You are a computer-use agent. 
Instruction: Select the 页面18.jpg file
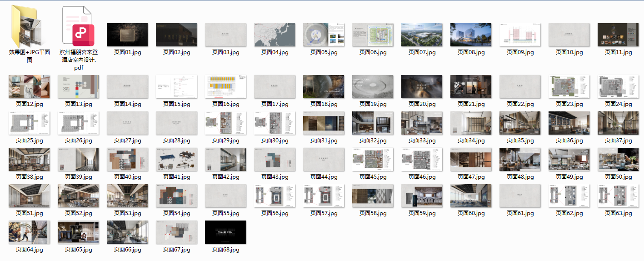pos(324,87)
